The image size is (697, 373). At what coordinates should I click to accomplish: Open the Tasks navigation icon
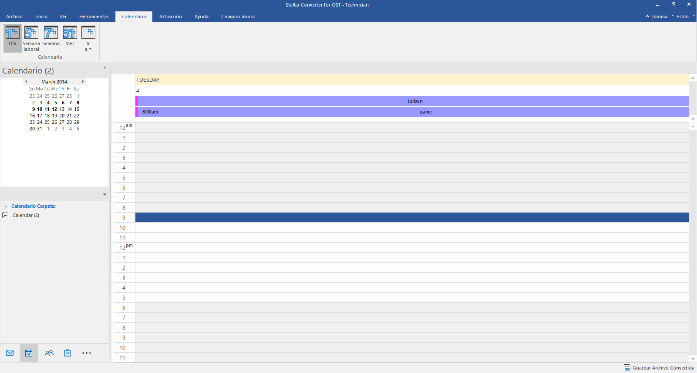click(x=67, y=353)
